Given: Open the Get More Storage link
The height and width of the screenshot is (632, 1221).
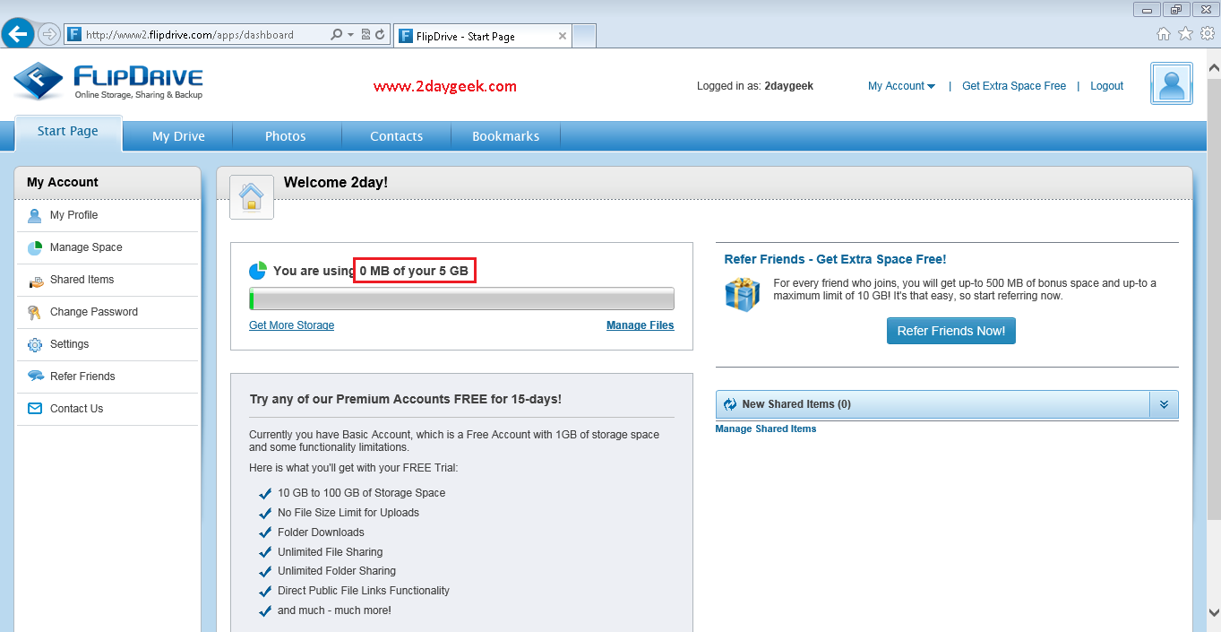Looking at the screenshot, I should (x=291, y=325).
